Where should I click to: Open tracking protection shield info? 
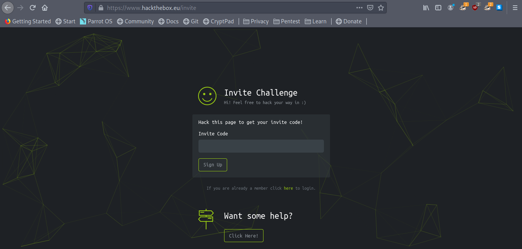[90, 8]
